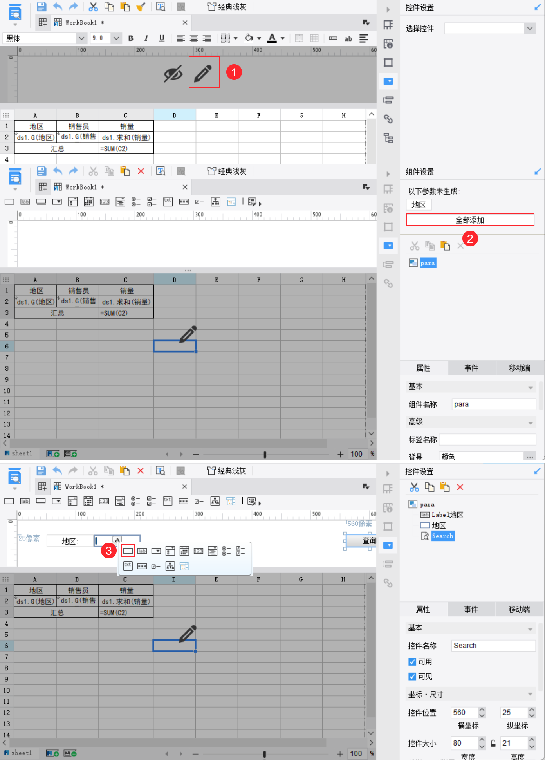Click the pencil edit icon beside crossed-eye

[x=204, y=72]
